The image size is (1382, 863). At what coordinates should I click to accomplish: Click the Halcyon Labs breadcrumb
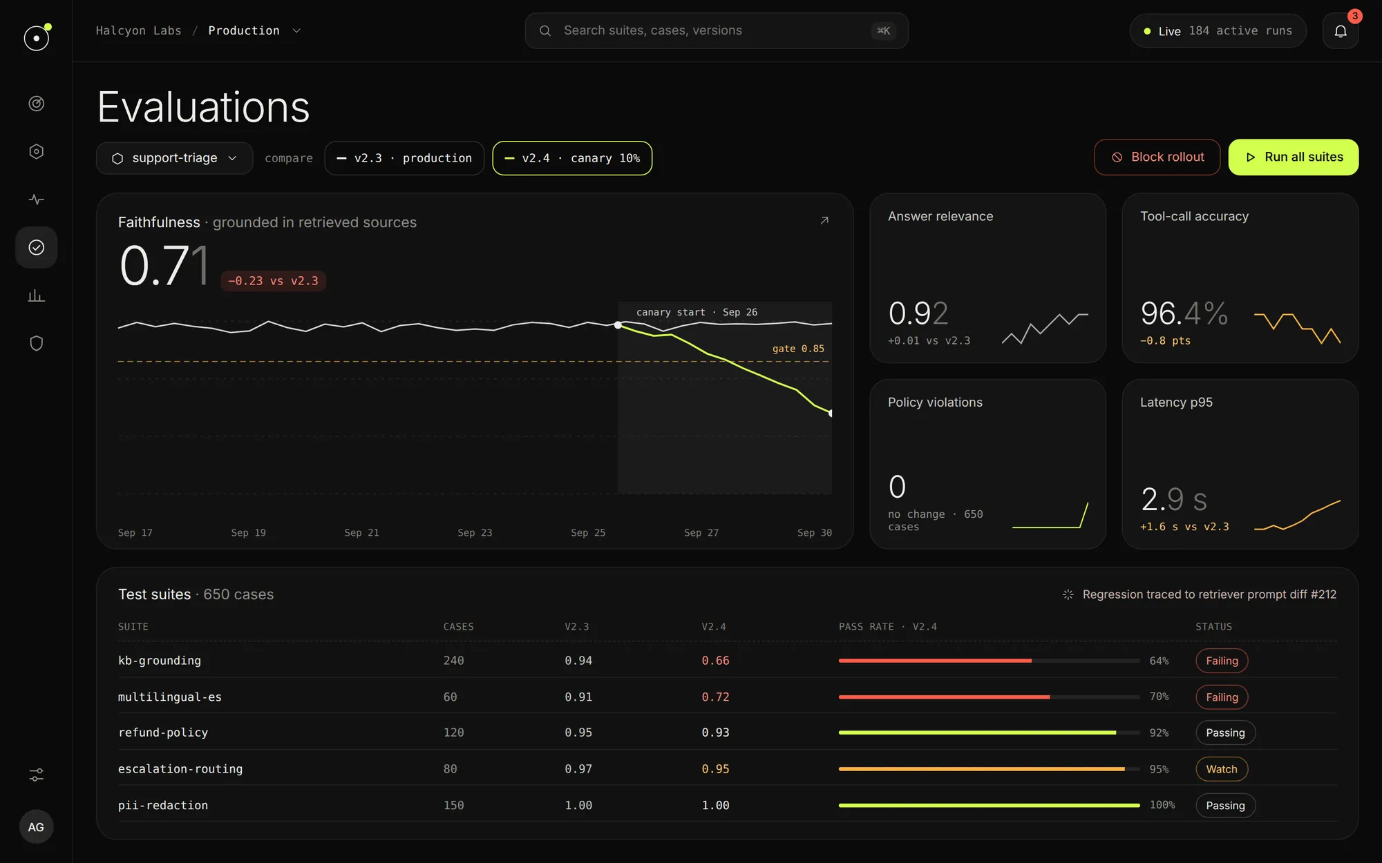click(x=138, y=31)
